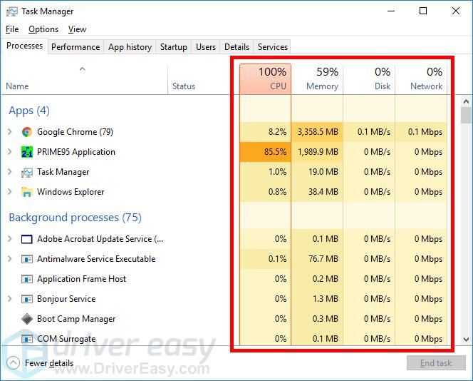
Task: Click the Boot Camp Manager process name
Action: (76, 319)
